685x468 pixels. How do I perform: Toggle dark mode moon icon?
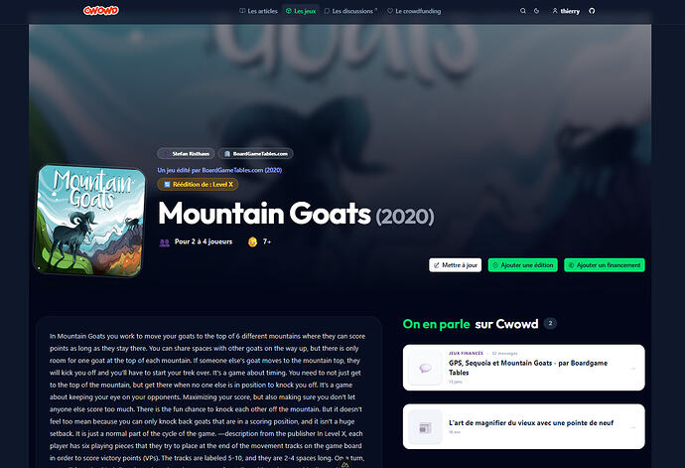click(x=536, y=11)
